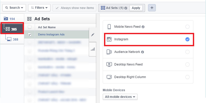The width and height of the screenshot is (206, 103).
Task: Uncheck the Demo Instagram Ads checkbox
Action: coord(30,35)
